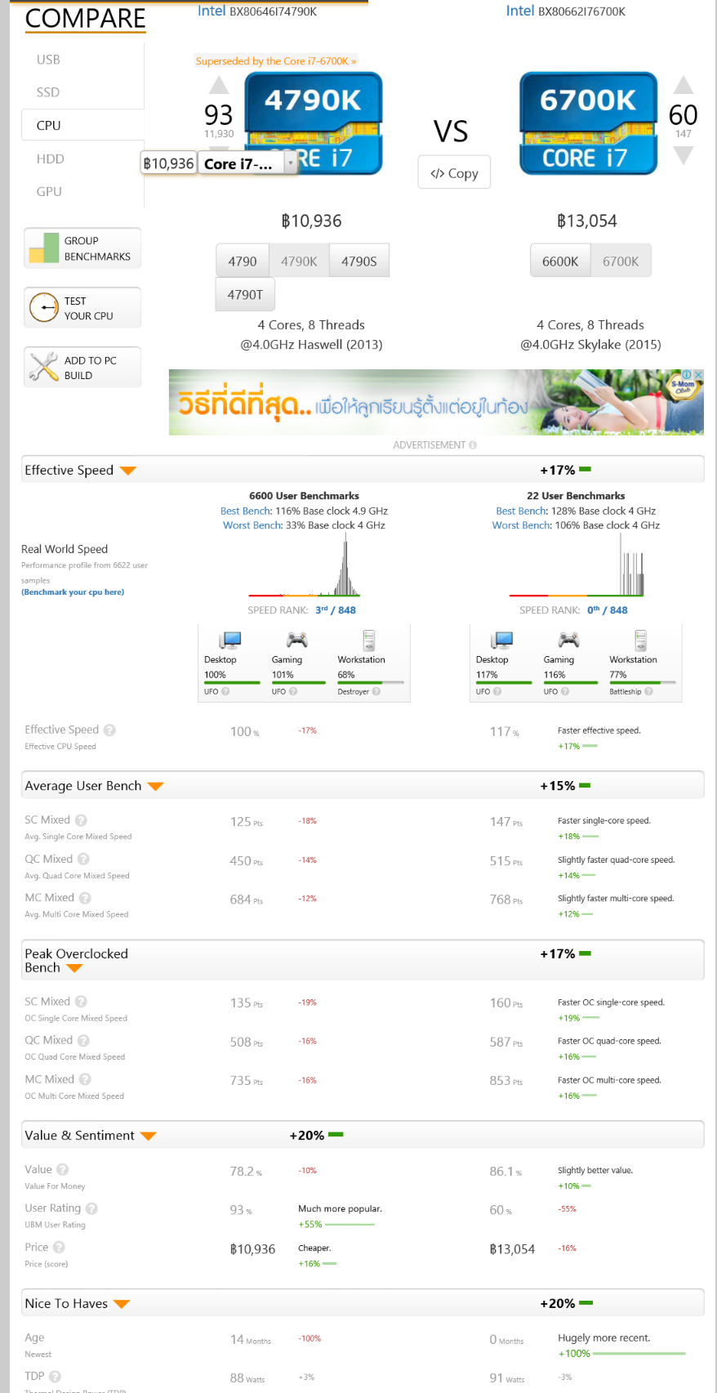This screenshot has width=717, height=1393.
Task: Open the Core i7 model dropdown
Action: [x=247, y=163]
